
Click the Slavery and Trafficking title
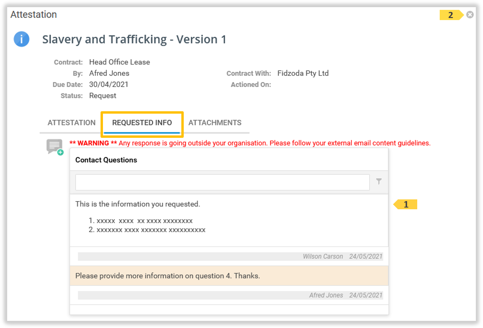134,39
